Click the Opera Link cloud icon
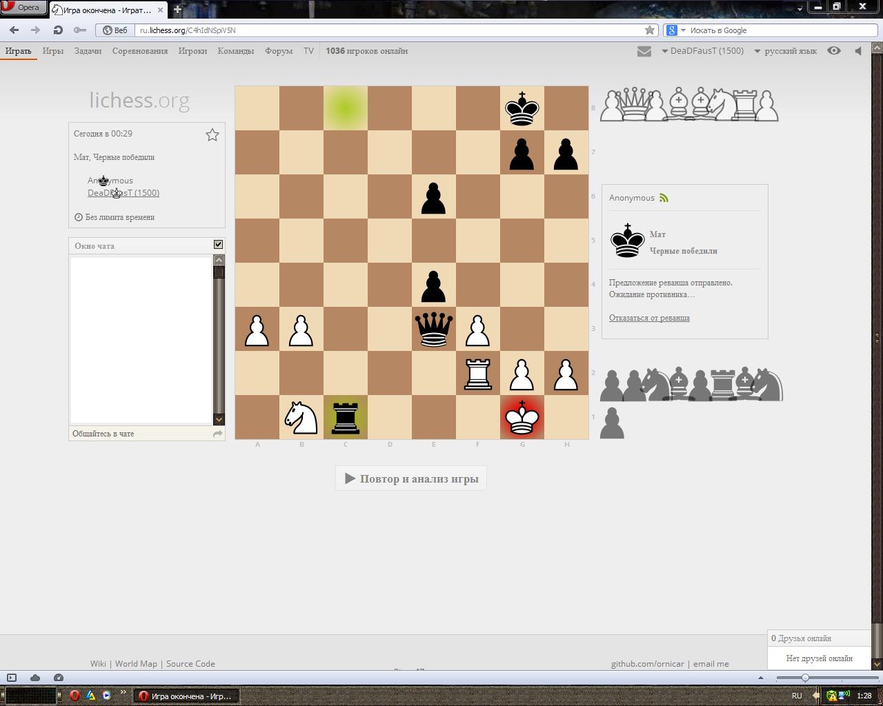883x706 pixels. [x=35, y=678]
